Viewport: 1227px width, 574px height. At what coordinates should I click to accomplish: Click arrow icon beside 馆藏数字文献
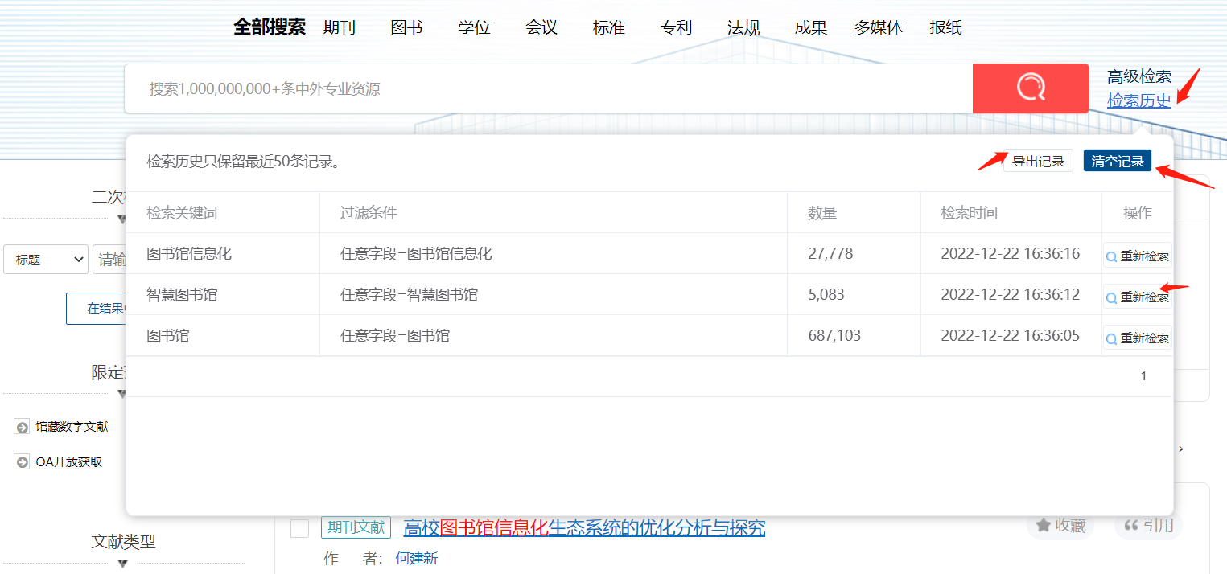point(22,427)
